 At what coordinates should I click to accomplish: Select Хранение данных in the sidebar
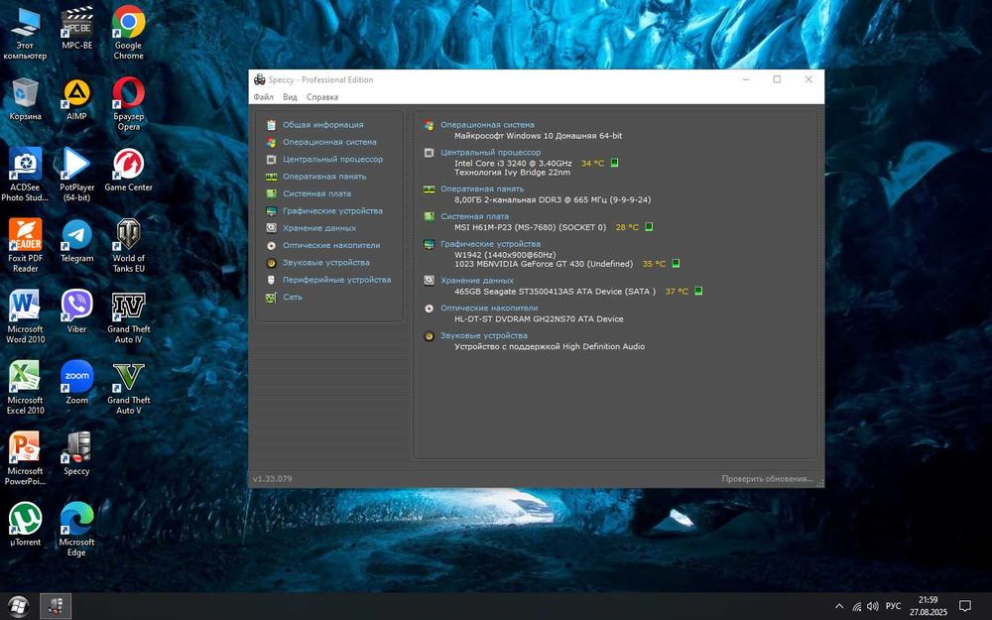click(318, 228)
